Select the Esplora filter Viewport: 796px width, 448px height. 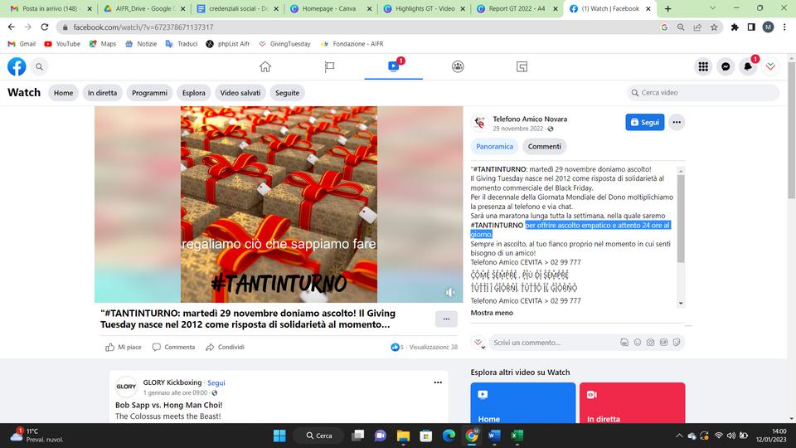(x=193, y=93)
